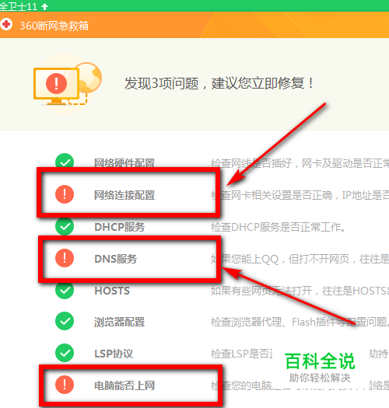The image size is (389, 408).
Task: Click description 检查DHCP服务是否正常工作
Action: 279,227
